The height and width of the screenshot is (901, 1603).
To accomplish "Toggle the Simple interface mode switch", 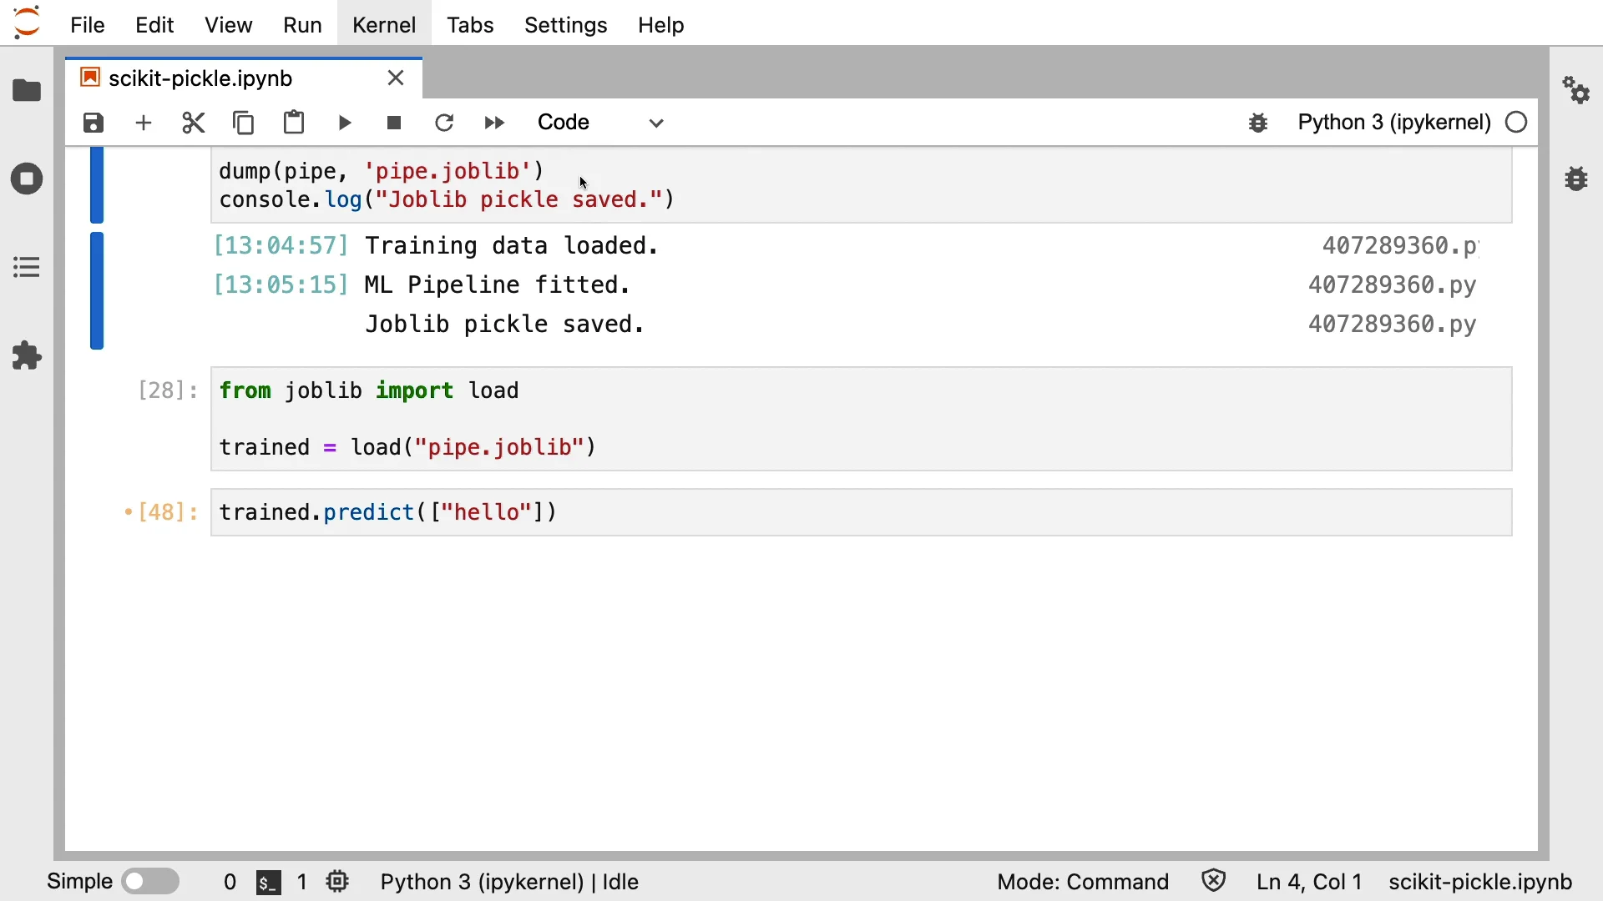I will 151,882.
